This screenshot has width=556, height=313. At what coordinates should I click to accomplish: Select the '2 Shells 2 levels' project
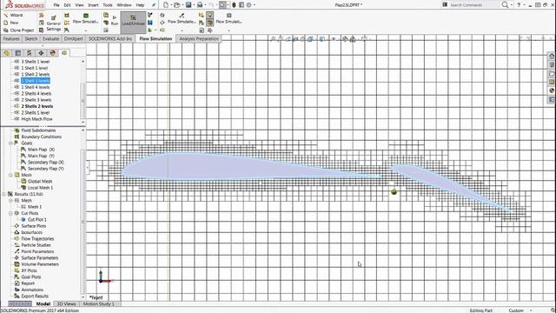pos(36,106)
